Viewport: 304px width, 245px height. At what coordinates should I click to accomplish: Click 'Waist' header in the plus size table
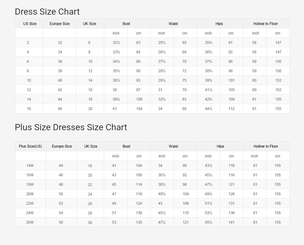173,146
